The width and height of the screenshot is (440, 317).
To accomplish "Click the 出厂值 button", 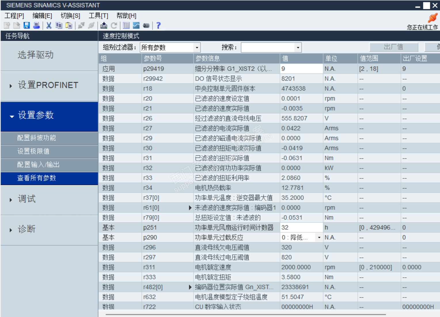I will [394, 47].
